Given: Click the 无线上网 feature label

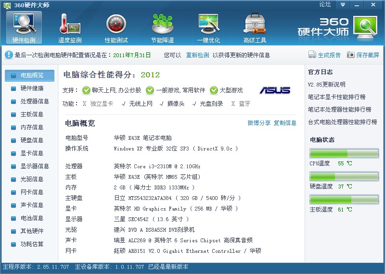Looking at the screenshot, I should pyautogui.click(x=141, y=104).
